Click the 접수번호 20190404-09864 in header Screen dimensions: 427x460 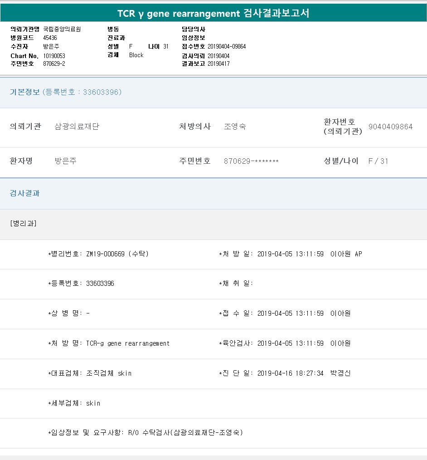[227, 47]
